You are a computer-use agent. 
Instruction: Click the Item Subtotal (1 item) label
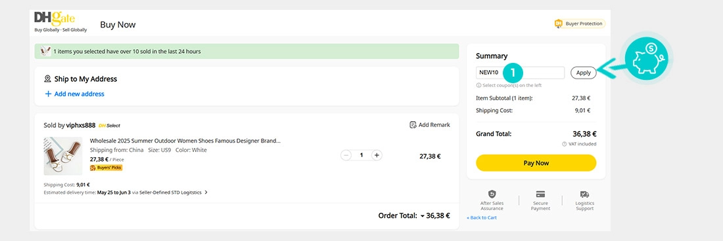pyautogui.click(x=504, y=98)
